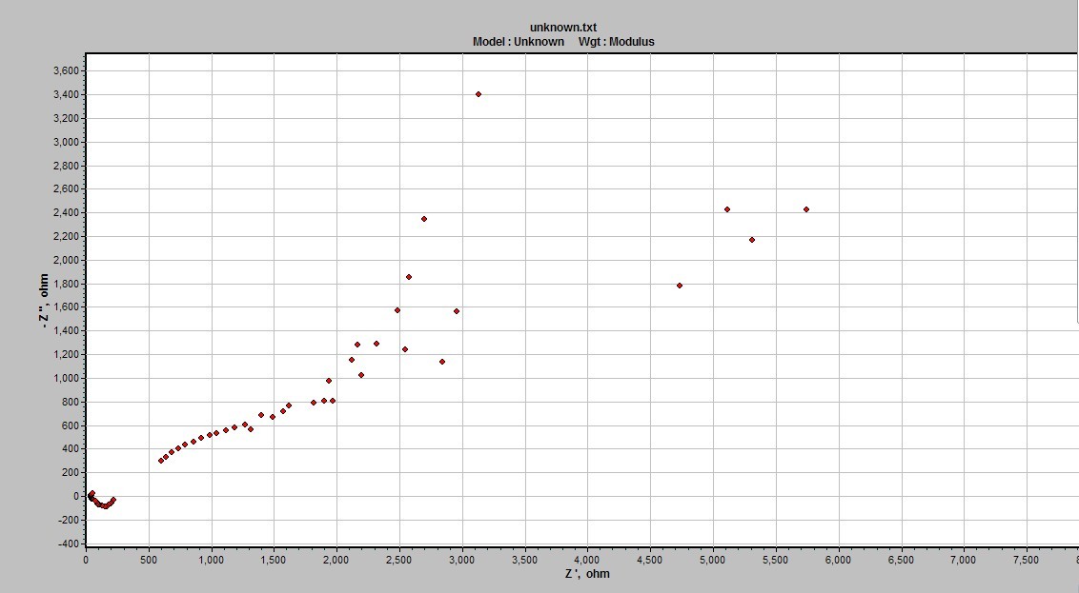Select the data point at Z' 5,300, -Z'' 2,170

[751, 240]
